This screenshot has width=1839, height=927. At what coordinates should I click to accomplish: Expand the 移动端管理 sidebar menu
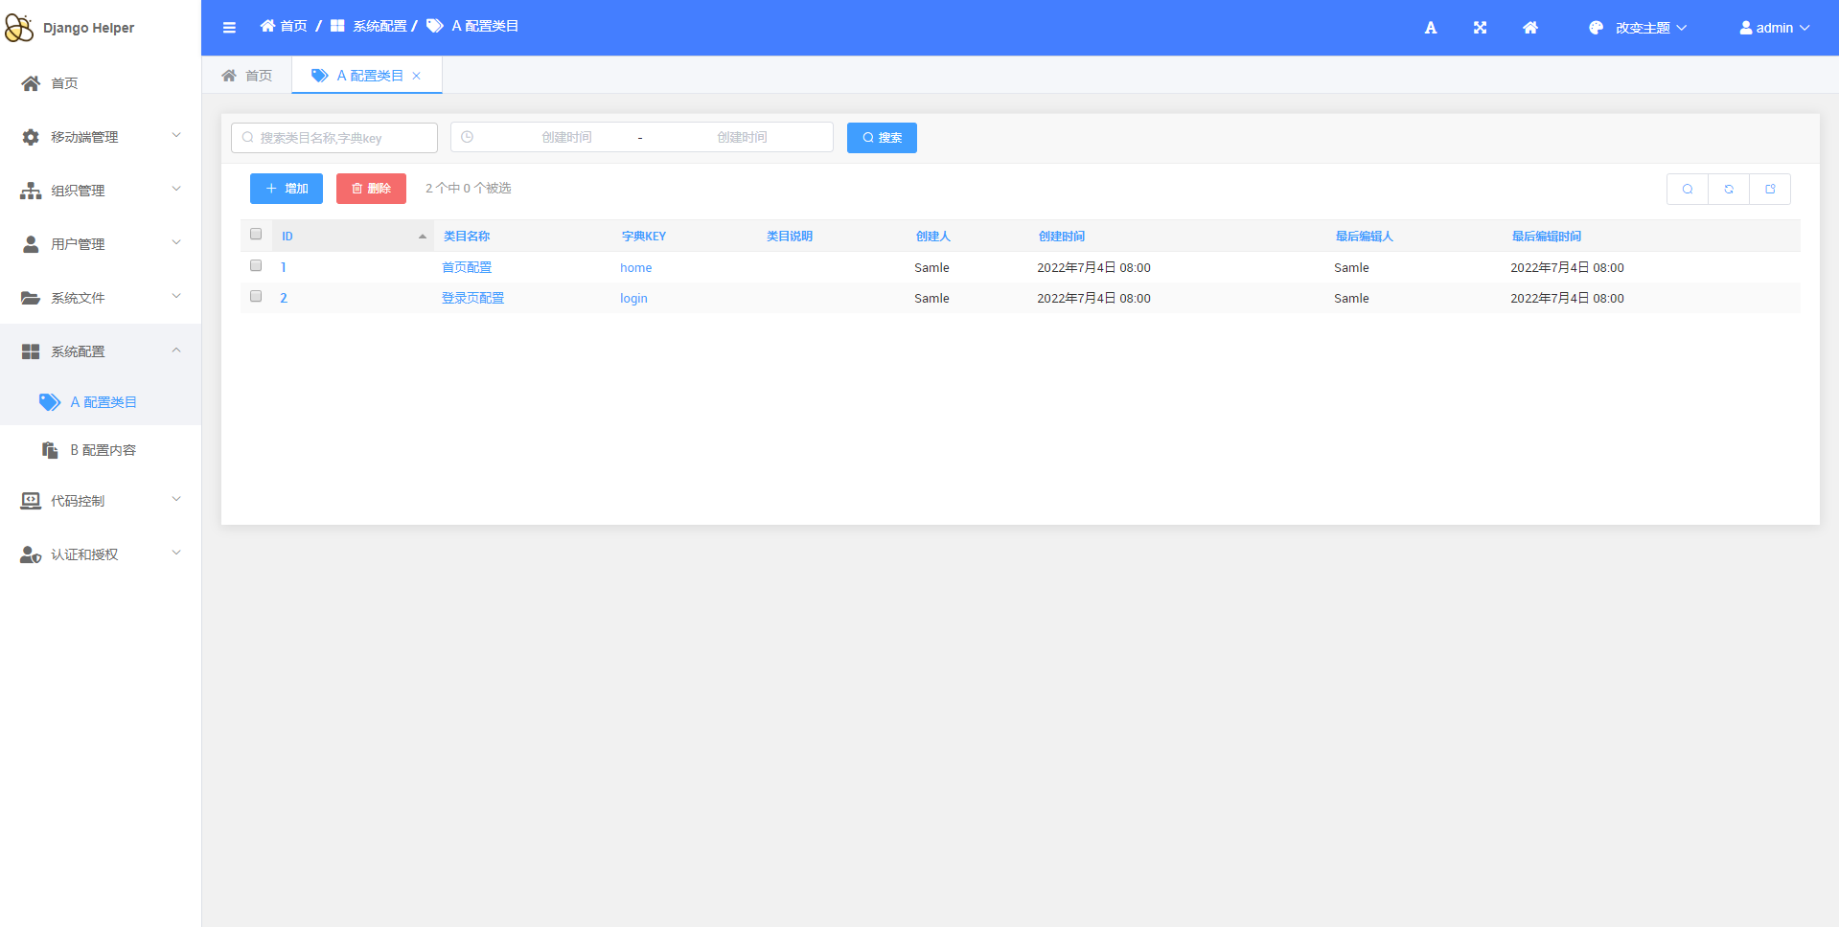pos(101,137)
